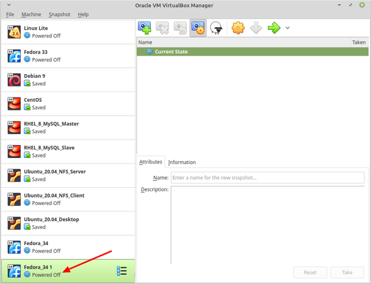The width and height of the screenshot is (371, 284).
Task: Open machine Settings via orange gear icon
Action: [238, 28]
